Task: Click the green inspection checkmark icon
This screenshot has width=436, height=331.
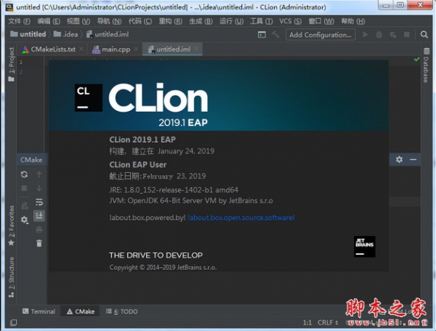Action: (416, 59)
